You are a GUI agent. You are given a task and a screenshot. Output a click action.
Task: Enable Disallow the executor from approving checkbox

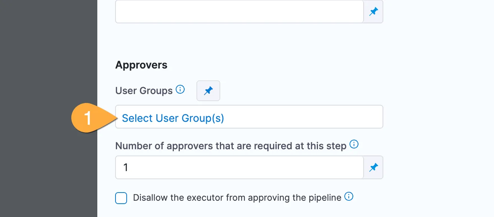121,198
